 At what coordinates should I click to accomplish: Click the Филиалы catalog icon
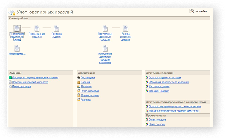click(79, 86)
